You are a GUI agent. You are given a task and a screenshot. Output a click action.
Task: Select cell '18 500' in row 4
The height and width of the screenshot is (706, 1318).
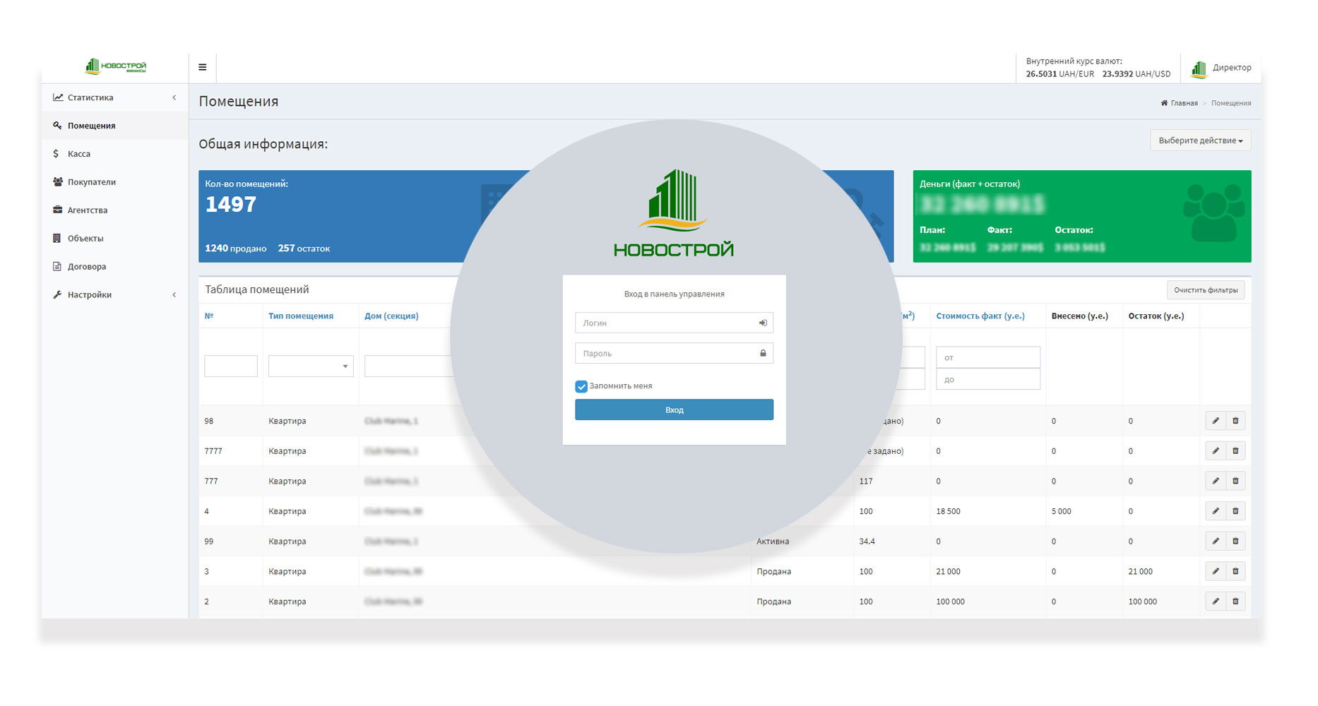[948, 511]
